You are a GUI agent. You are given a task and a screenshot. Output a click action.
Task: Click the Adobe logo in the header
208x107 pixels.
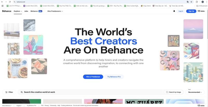201,11
